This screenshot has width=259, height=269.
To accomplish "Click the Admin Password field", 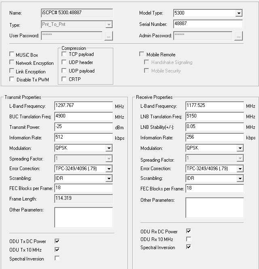I will click(203, 36).
